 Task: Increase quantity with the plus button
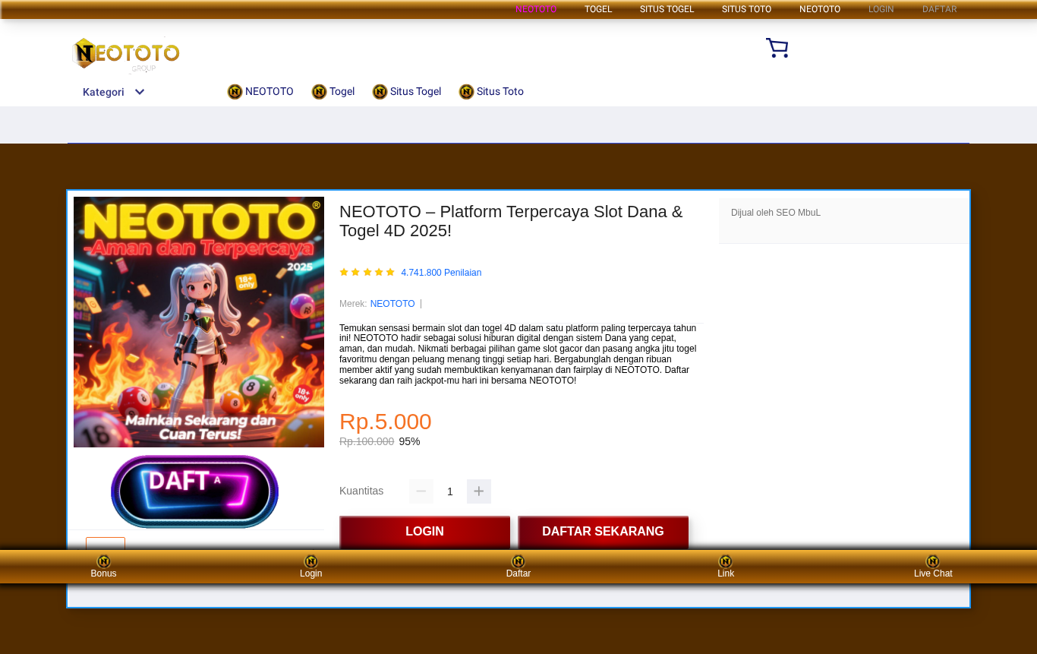(x=479, y=491)
